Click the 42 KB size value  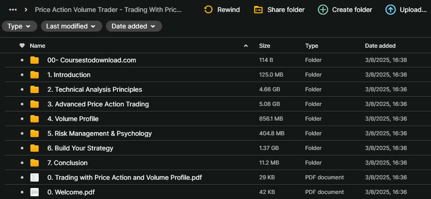(x=267, y=192)
